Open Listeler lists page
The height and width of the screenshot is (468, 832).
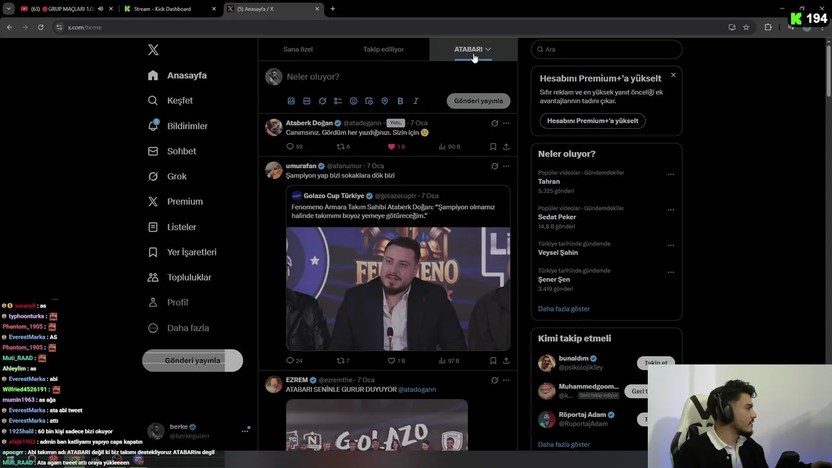click(x=172, y=227)
